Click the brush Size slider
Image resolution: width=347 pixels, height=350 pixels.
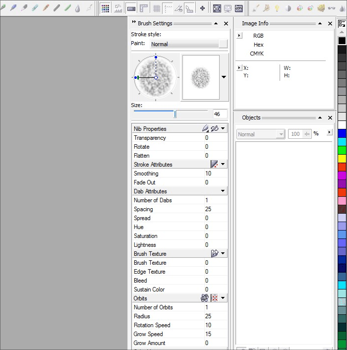(175, 114)
